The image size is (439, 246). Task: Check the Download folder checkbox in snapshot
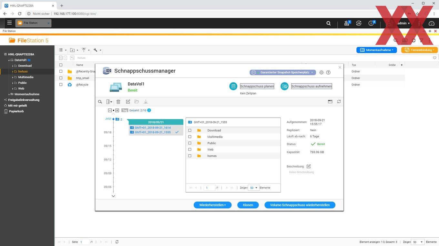click(x=190, y=130)
